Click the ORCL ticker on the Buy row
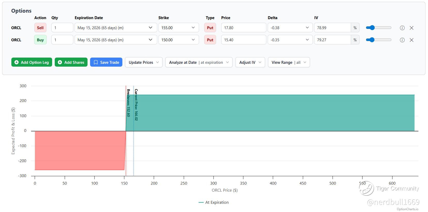 pos(16,40)
